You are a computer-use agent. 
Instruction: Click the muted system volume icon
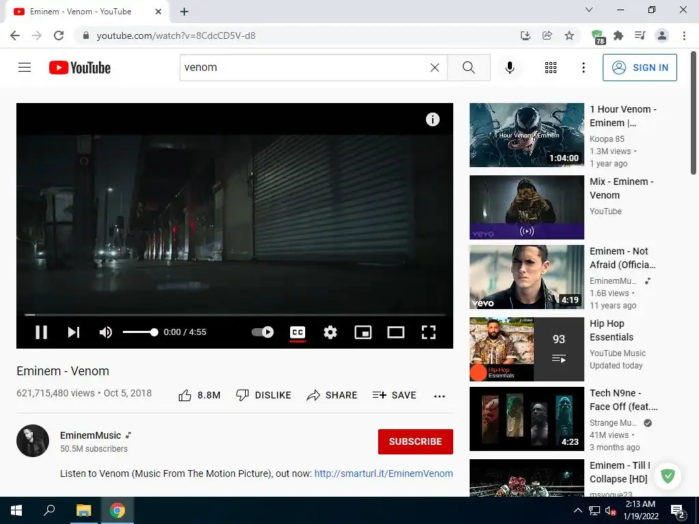(610, 510)
